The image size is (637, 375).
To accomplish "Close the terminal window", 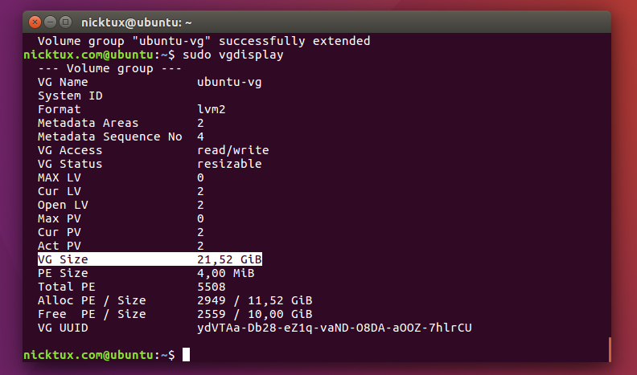I will (x=35, y=22).
